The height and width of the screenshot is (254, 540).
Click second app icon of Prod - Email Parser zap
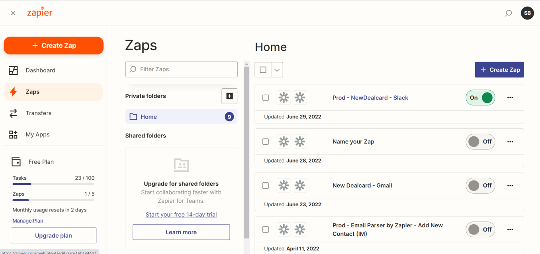[x=300, y=229]
